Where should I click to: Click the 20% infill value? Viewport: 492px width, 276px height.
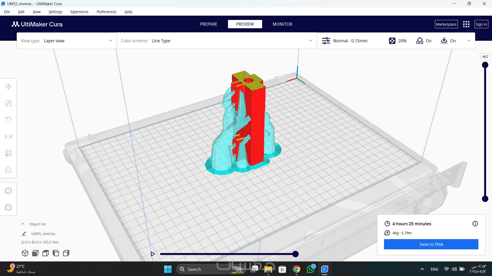402,41
